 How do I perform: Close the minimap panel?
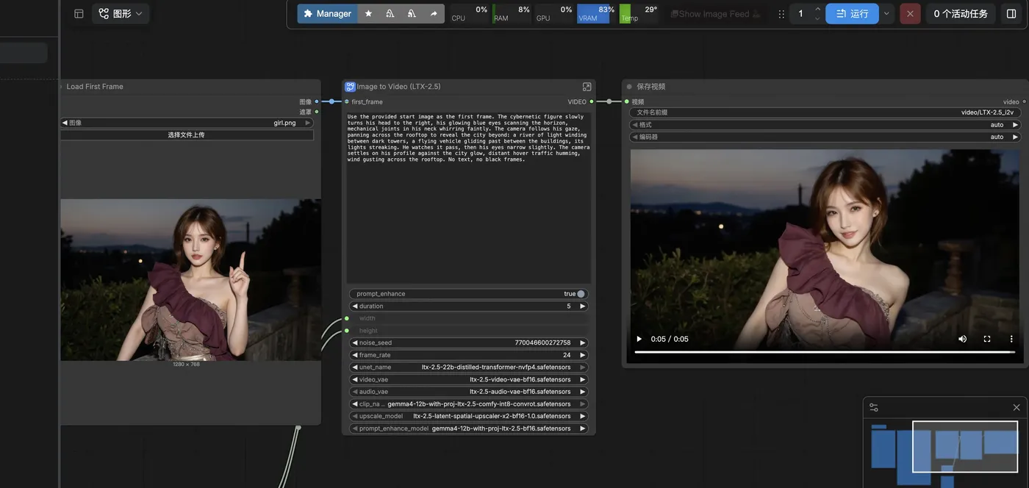click(1017, 407)
